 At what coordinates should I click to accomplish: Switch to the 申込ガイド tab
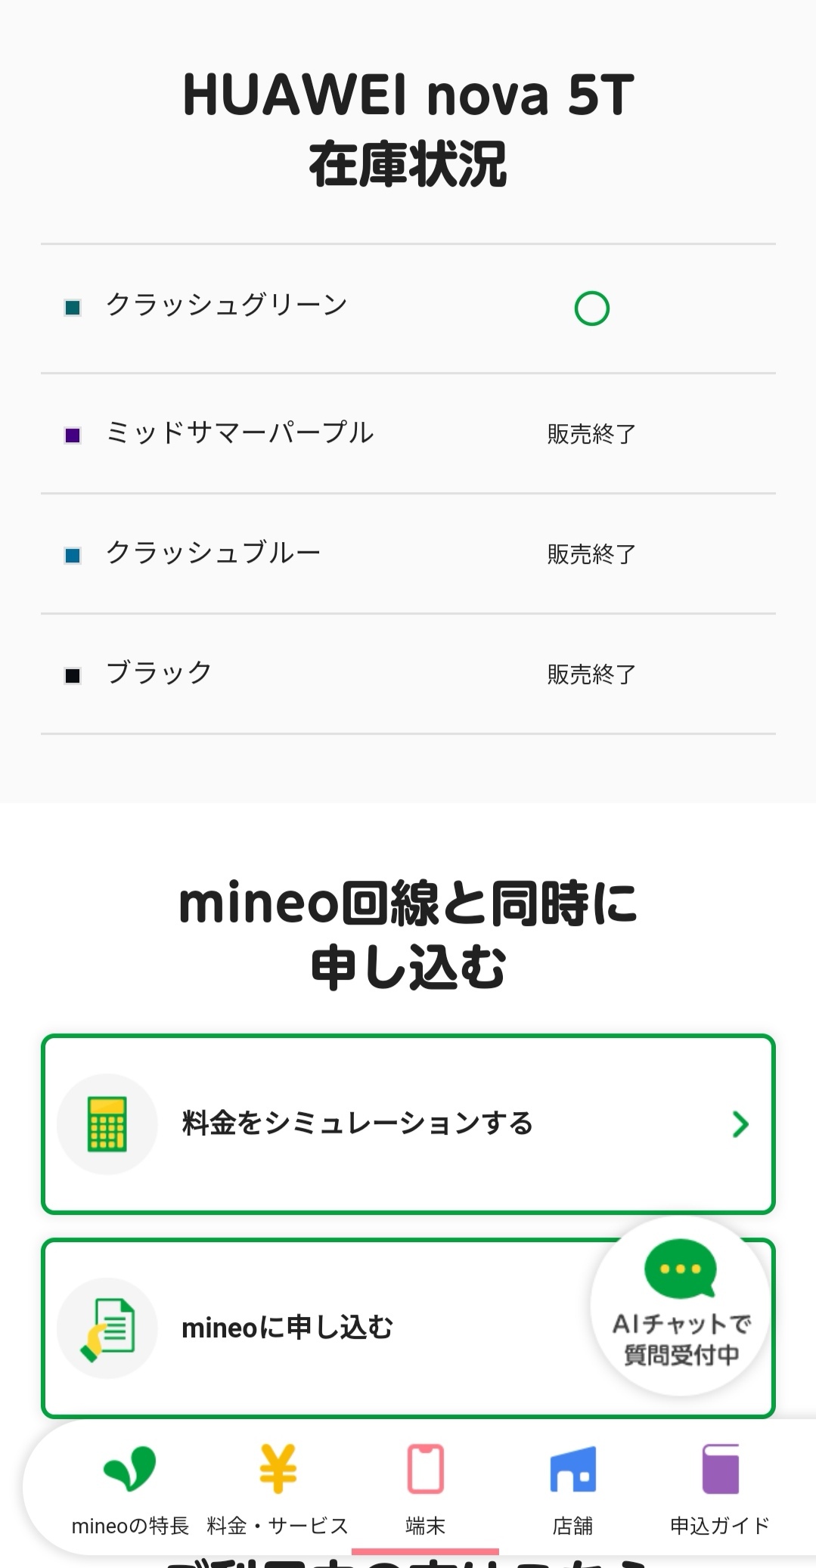(720, 1526)
